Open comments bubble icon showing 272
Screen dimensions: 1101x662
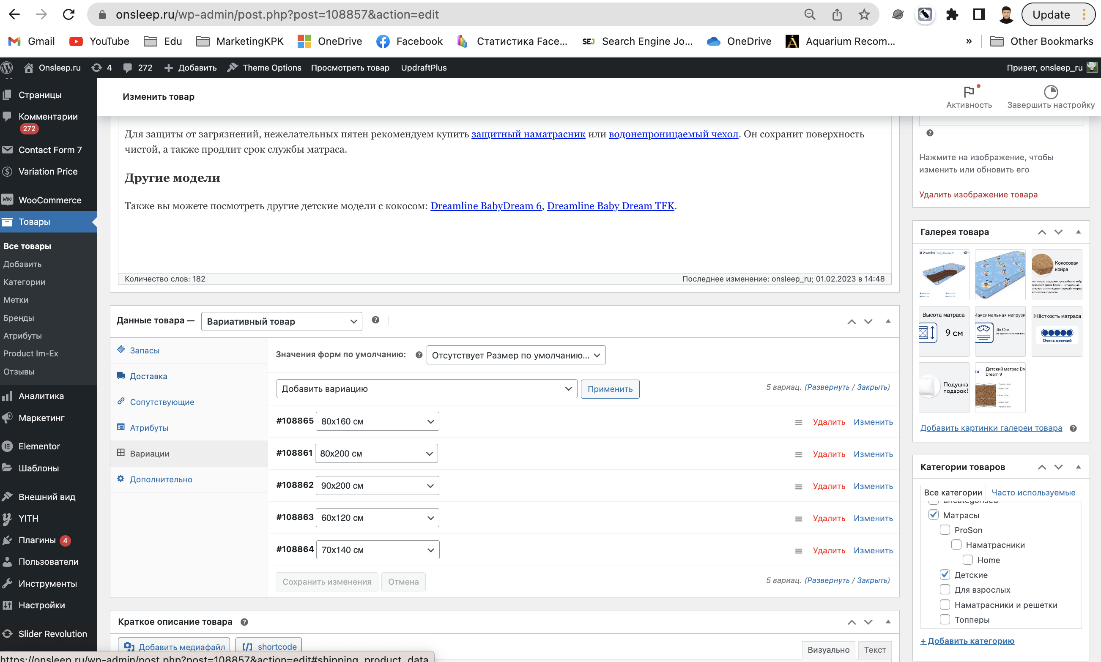[x=137, y=67]
